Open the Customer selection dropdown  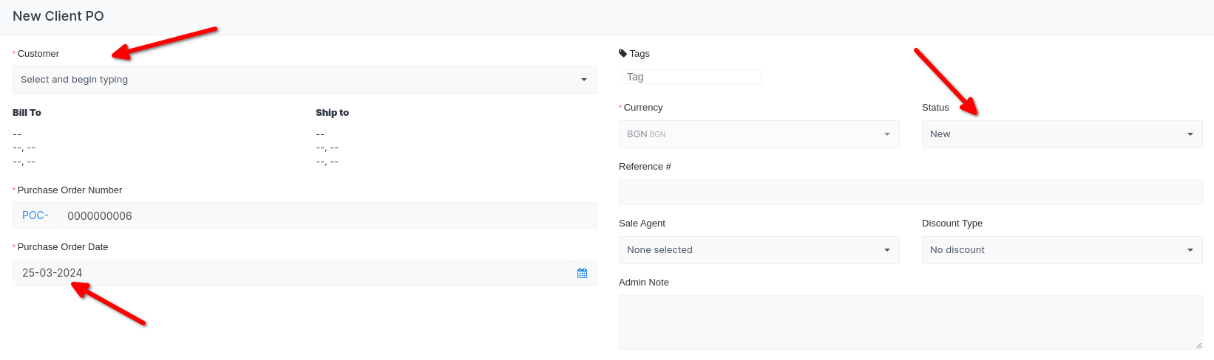(x=304, y=80)
